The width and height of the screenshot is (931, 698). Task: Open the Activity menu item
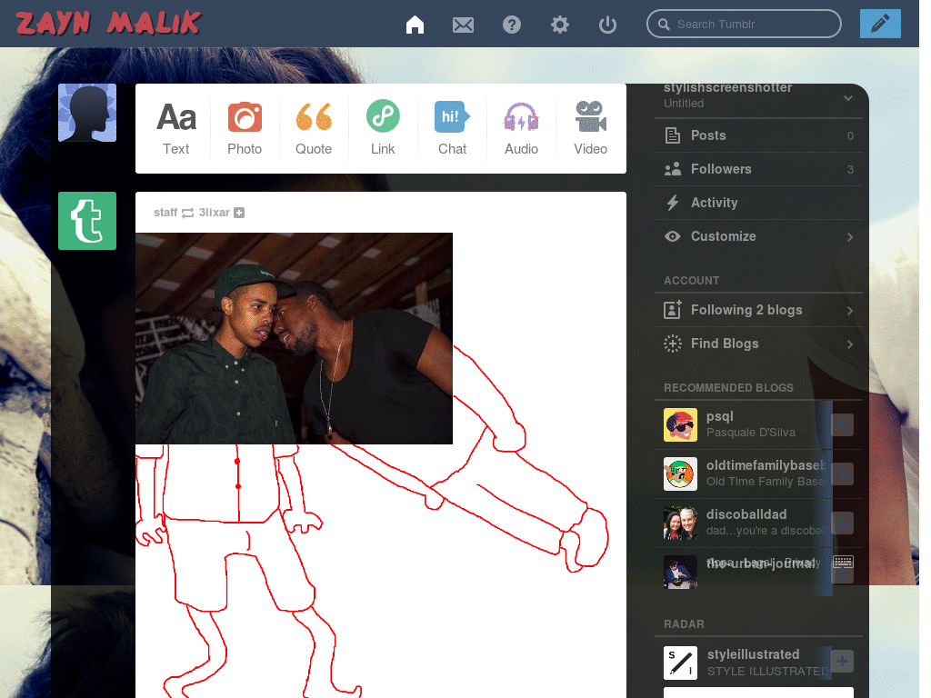[x=758, y=203]
